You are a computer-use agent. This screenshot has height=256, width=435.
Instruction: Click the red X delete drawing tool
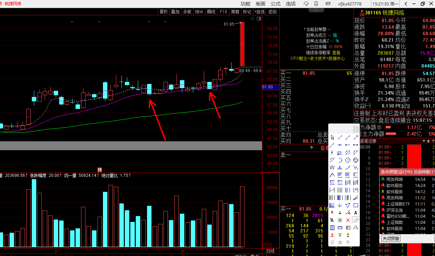348,220
